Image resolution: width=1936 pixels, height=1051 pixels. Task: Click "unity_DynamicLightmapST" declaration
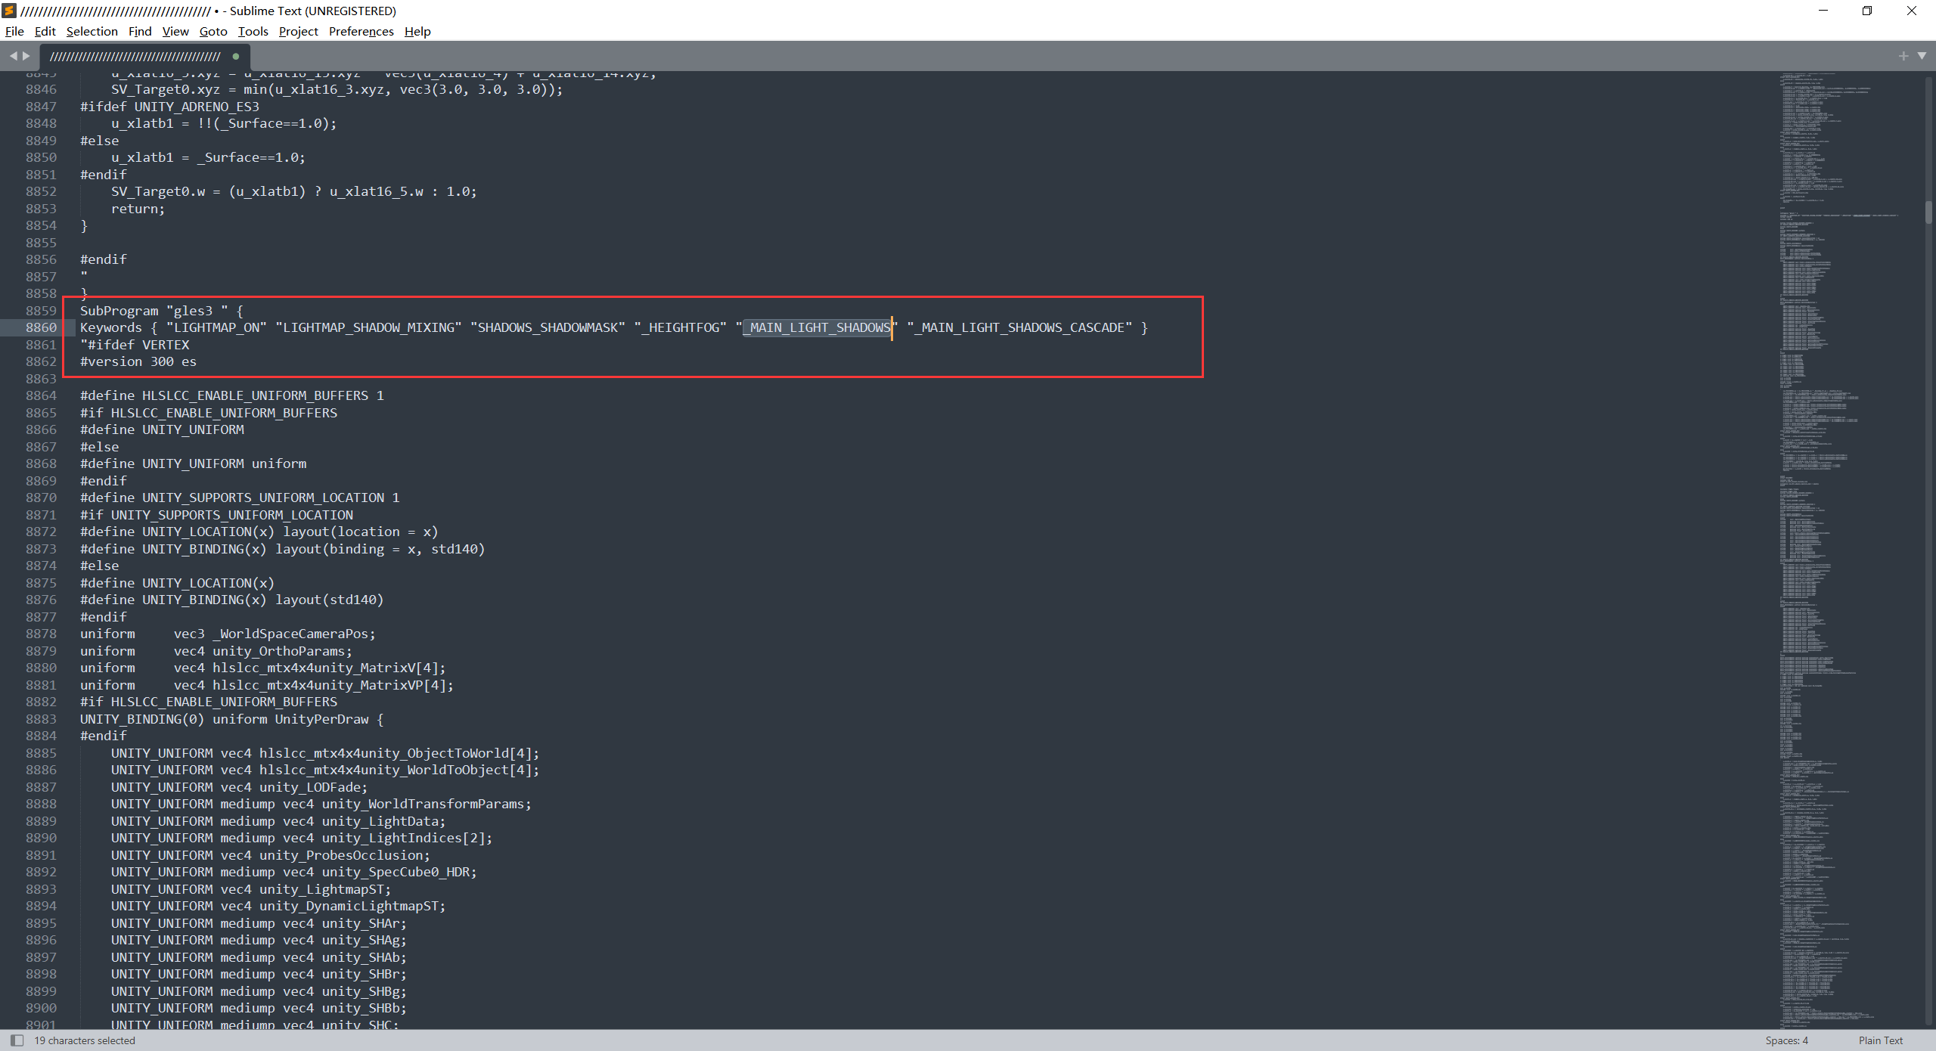(x=278, y=906)
